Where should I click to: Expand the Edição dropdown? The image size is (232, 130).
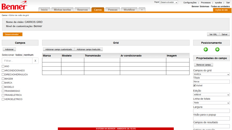click(x=211, y=95)
